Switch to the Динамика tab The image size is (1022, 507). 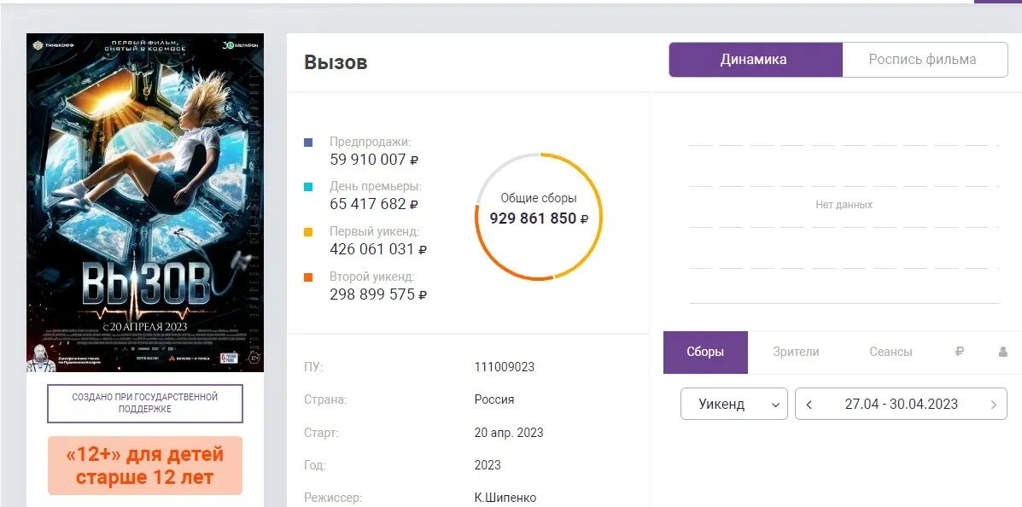(756, 60)
